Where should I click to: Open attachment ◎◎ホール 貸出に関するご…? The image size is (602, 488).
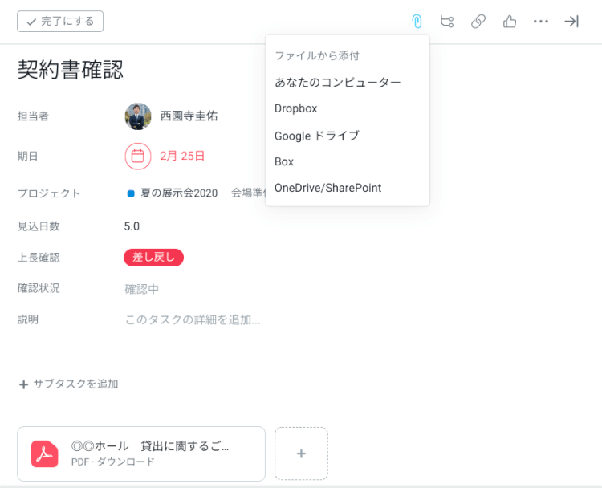[150, 446]
